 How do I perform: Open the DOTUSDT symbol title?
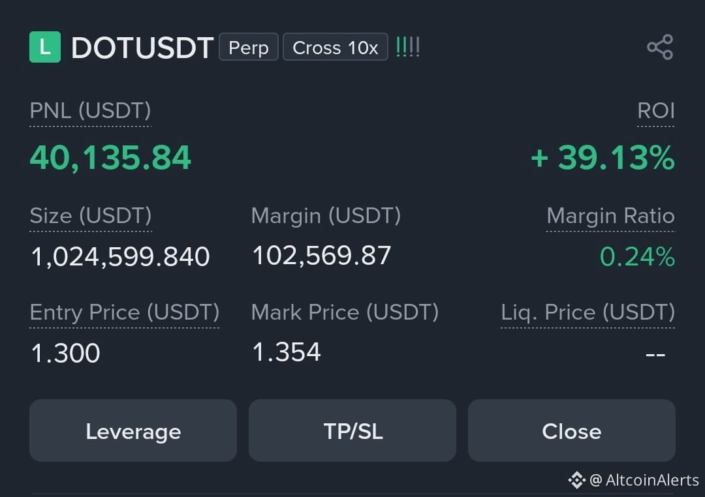coord(142,48)
